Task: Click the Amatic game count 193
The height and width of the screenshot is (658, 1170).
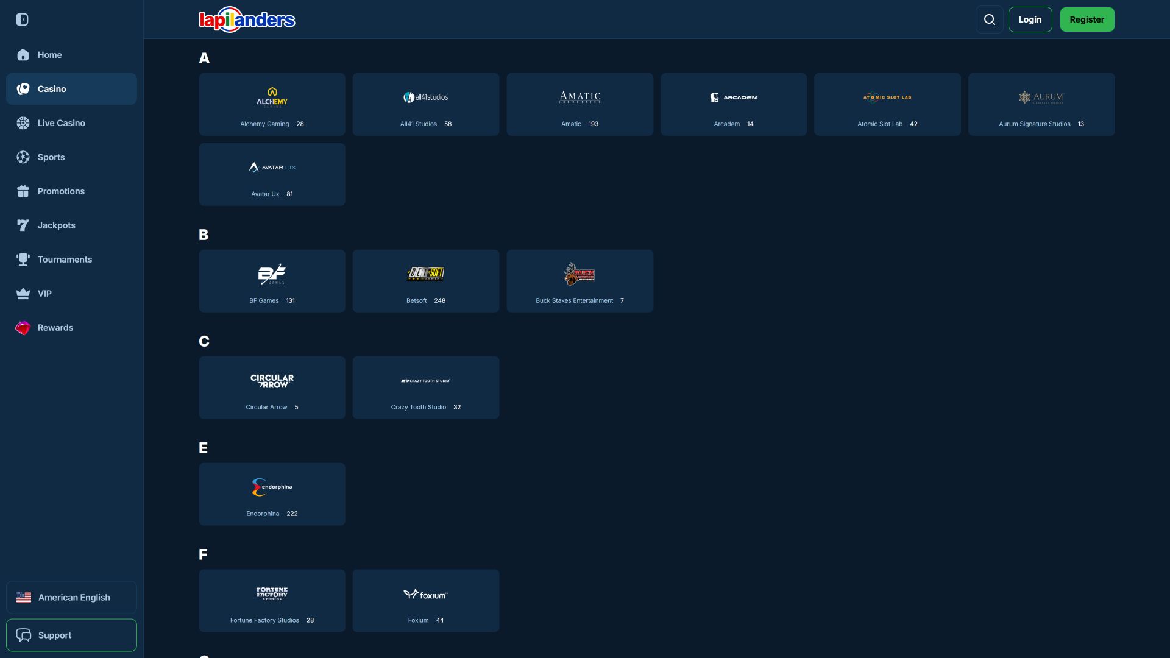Action: click(x=594, y=124)
